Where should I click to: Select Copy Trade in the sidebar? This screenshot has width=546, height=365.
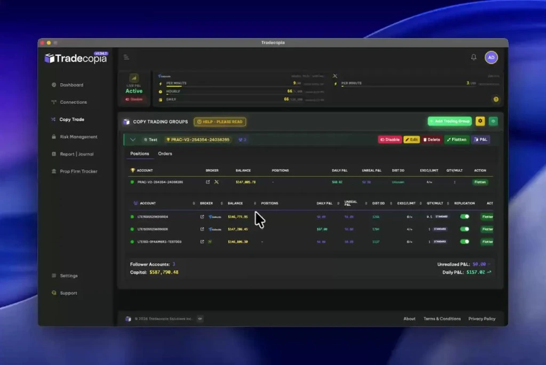pos(68,119)
